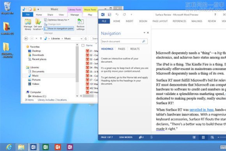Image resolution: width=226 pixels, height=151 pixels.
Task: Select Print Layout view icon in Word
Action: [x=203, y=137]
